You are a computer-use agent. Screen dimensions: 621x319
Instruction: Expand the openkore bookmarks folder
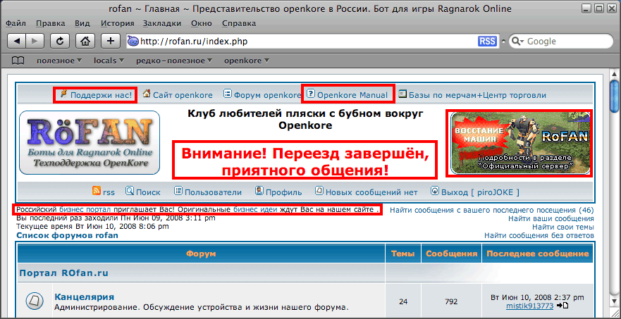click(x=247, y=61)
